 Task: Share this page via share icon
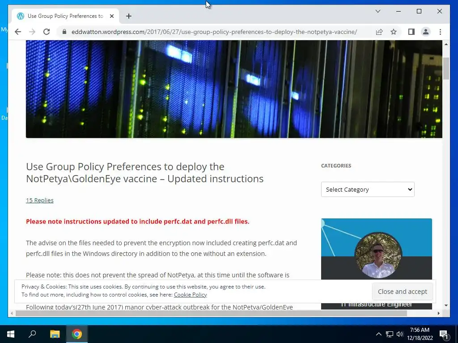click(379, 32)
